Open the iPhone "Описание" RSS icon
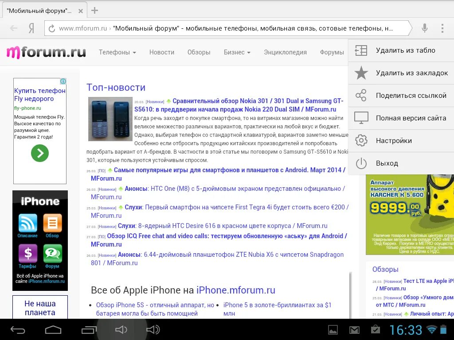The width and height of the screenshot is (454, 340). (x=27, y=223)
